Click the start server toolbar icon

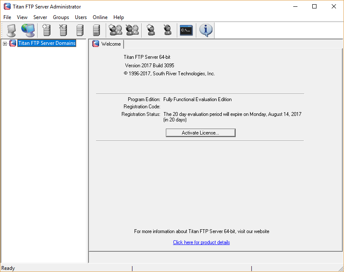pos(80,30)
